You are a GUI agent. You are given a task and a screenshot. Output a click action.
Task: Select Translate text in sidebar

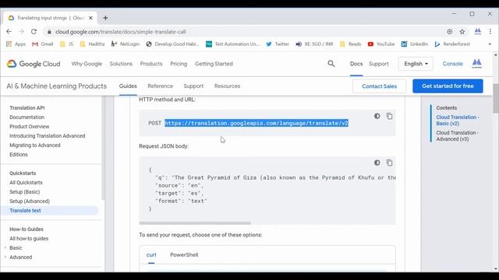(x=25, y=211)
